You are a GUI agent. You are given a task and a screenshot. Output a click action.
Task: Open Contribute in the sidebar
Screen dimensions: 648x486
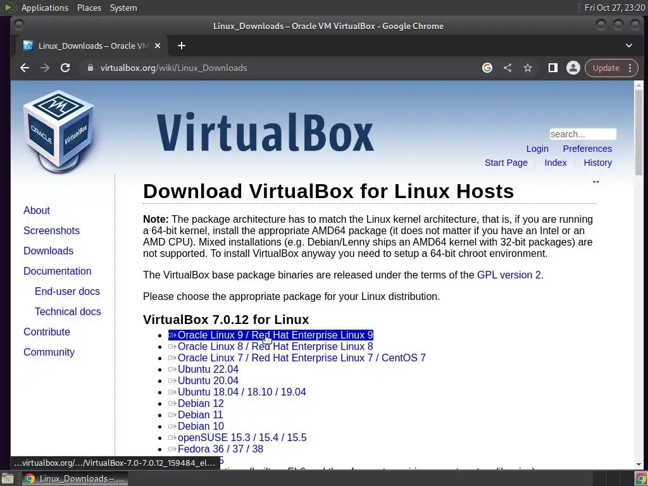[x=47, y=332]
